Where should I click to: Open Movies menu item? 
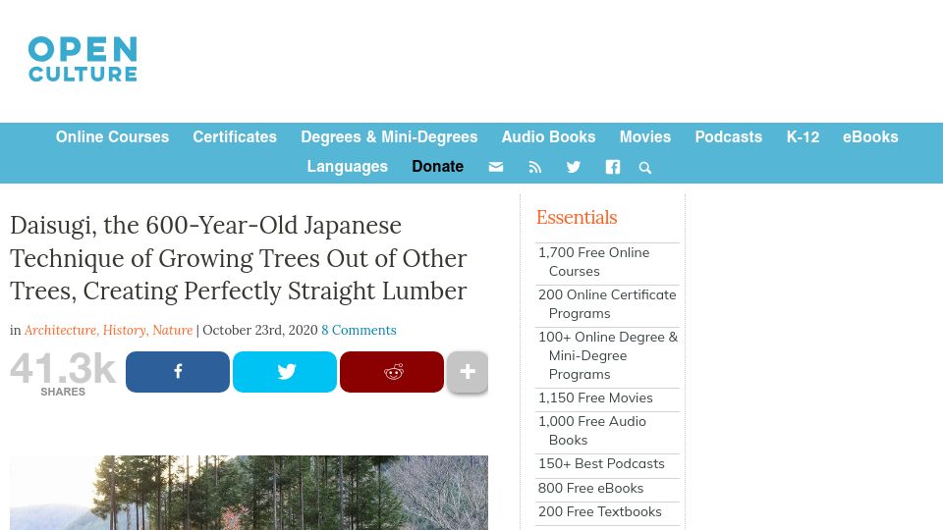point(645,137)
